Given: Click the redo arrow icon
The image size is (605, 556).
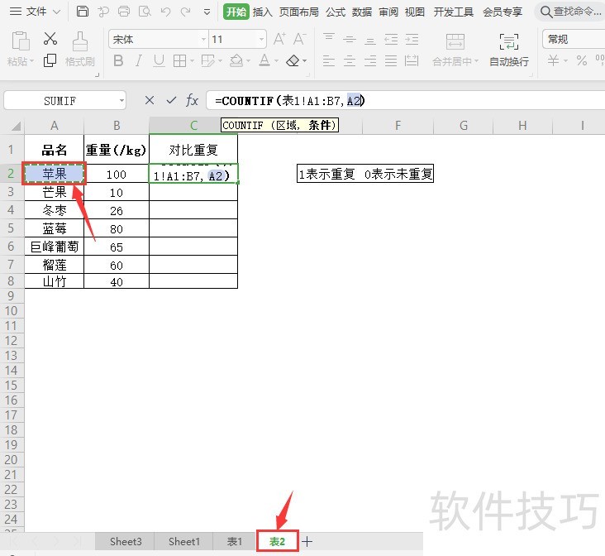Looking at the screenshot, I should pyautogui.click(x=186, y=12).
